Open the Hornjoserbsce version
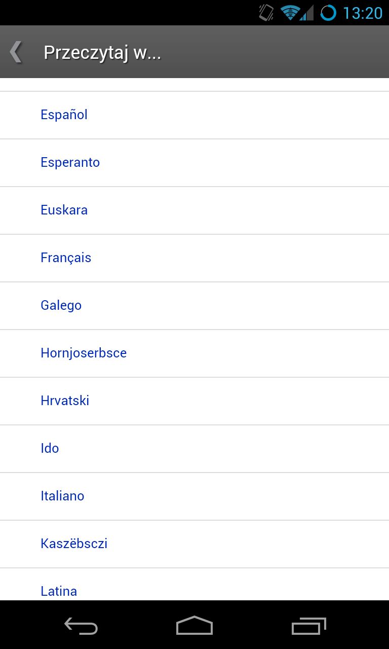 194,353
